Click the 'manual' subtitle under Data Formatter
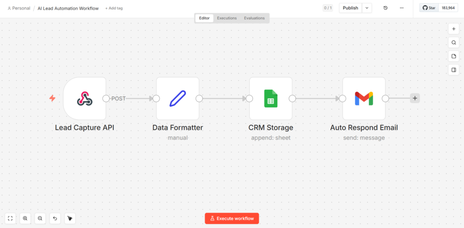 [x=178, y=138]
